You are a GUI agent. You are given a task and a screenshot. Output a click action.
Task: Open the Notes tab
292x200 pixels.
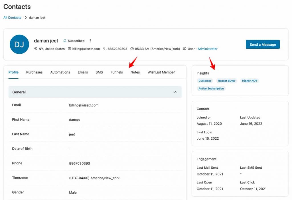tap(135, 72)
